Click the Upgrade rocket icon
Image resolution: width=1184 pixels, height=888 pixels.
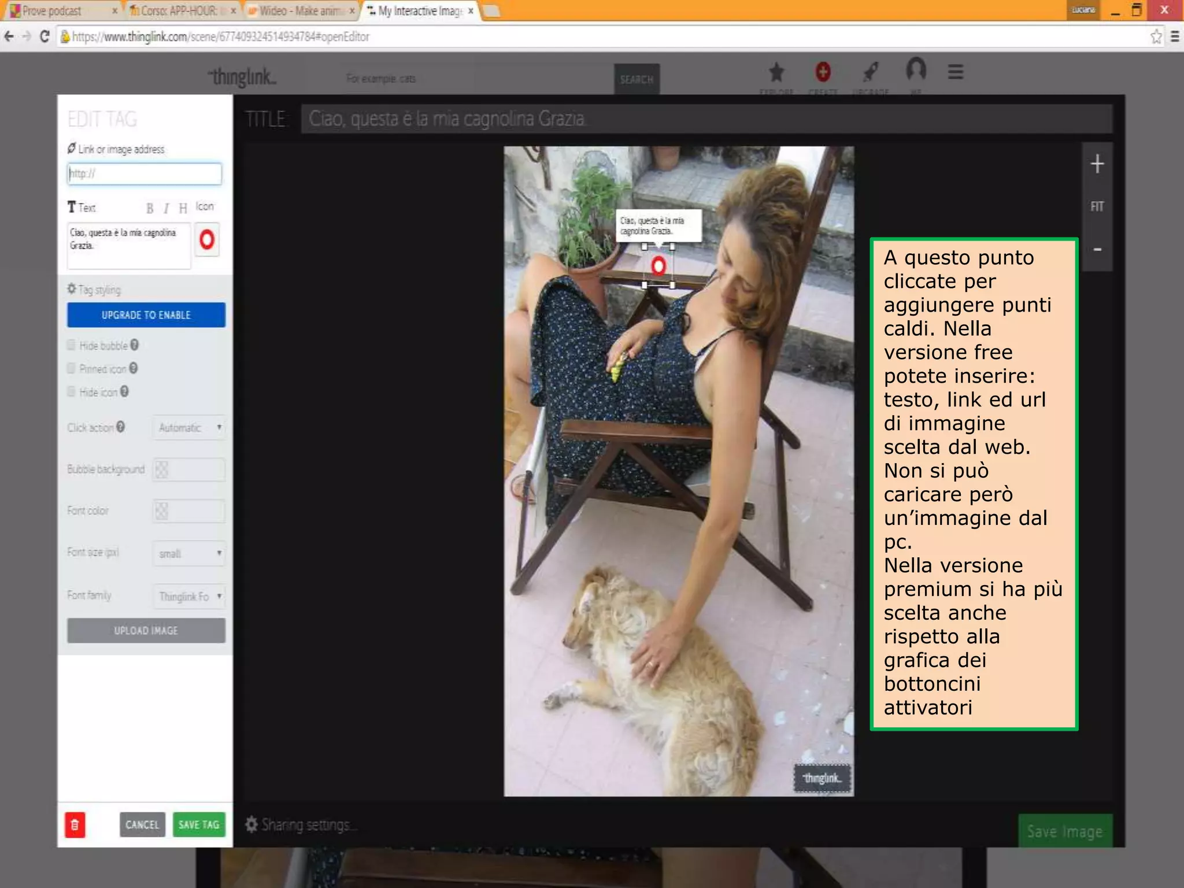tap(870, 72)
